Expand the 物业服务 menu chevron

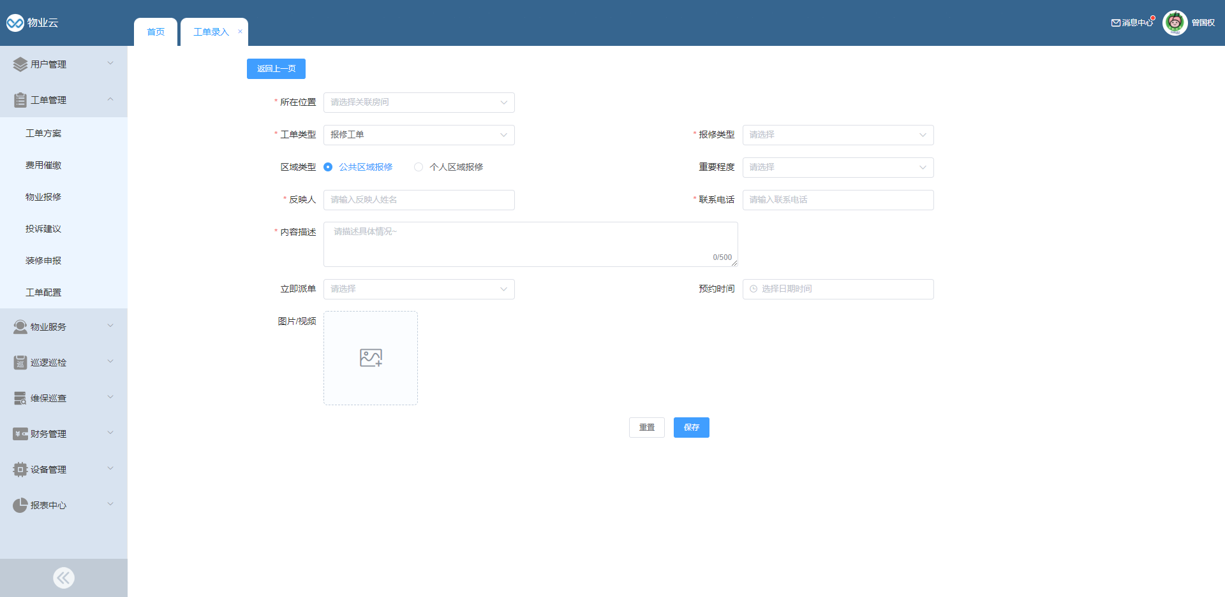pyautogui.click(x=110, y=326)
